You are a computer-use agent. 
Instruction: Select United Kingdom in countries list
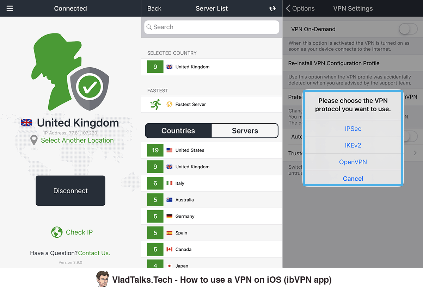pos(212,167)
